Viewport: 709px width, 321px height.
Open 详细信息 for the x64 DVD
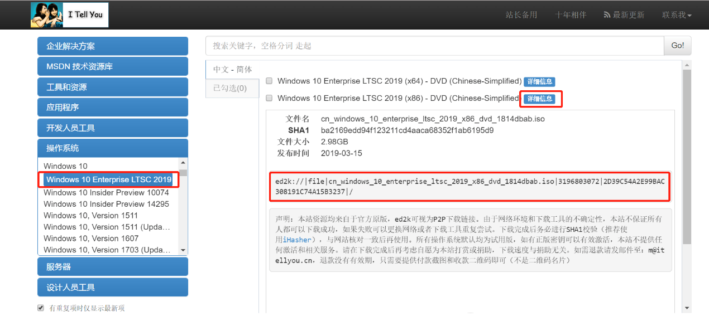click(539, 81)
